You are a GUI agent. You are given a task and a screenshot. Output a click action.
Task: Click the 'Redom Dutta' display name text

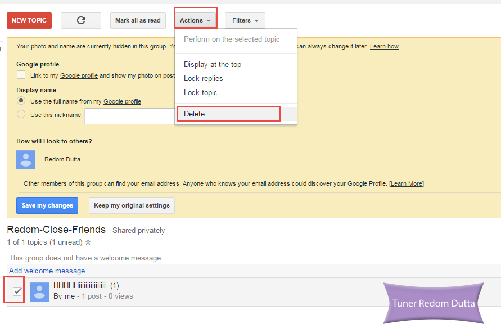click(62, 159)
